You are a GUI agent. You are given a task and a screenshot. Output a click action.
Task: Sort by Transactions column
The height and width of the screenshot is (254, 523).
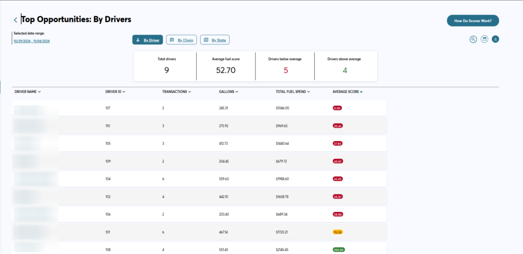coord(177,92)
